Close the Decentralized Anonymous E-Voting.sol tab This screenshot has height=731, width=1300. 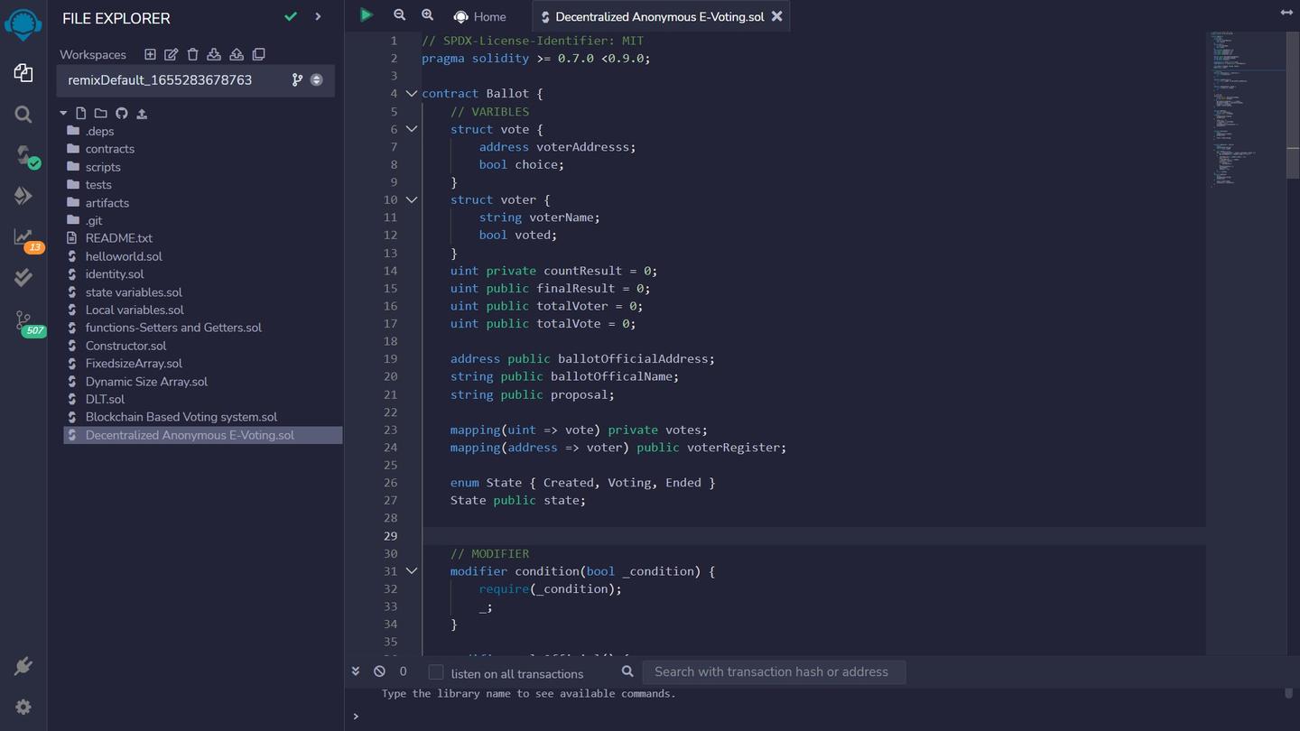click(777, 16)
